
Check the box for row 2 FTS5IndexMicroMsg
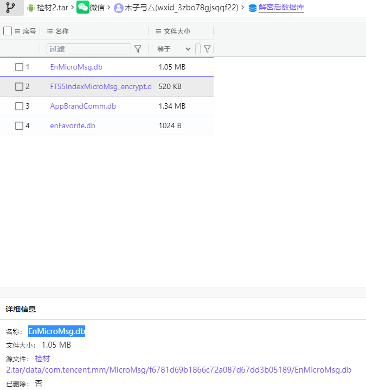coord(19,86)
